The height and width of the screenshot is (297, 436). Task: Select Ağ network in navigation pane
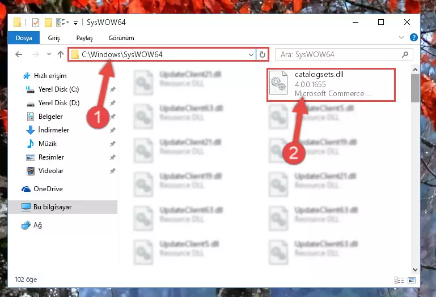(37, 225)
